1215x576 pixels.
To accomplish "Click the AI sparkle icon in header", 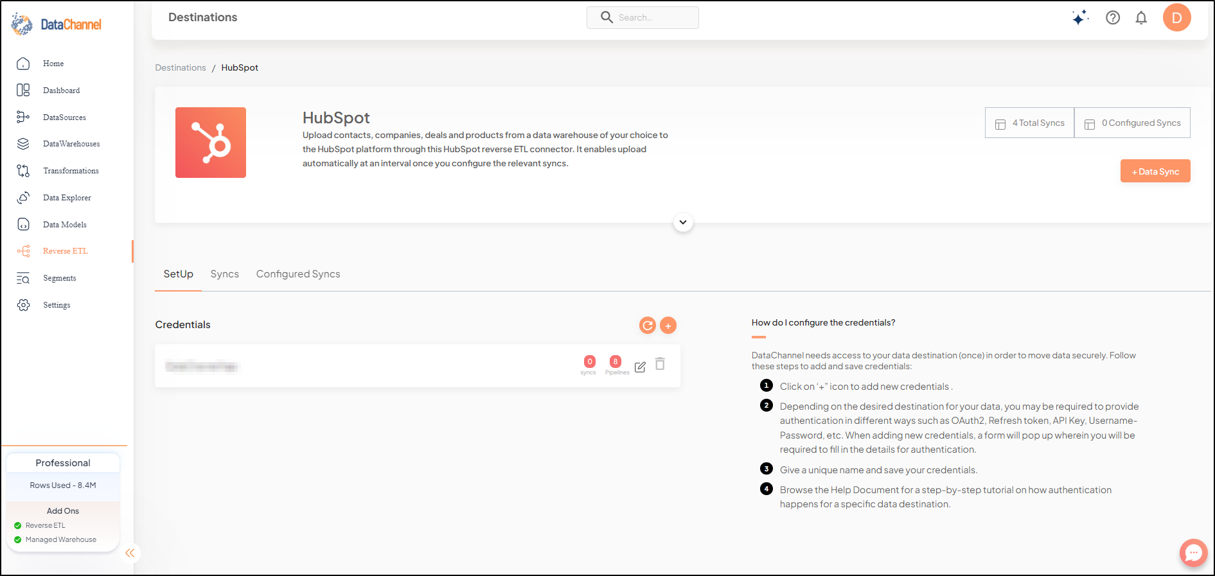I will point(1081,17).
